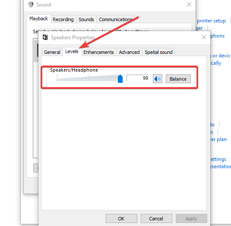Click Cancel in Speakers Properties
231x226 pixels.
point(156,219)
